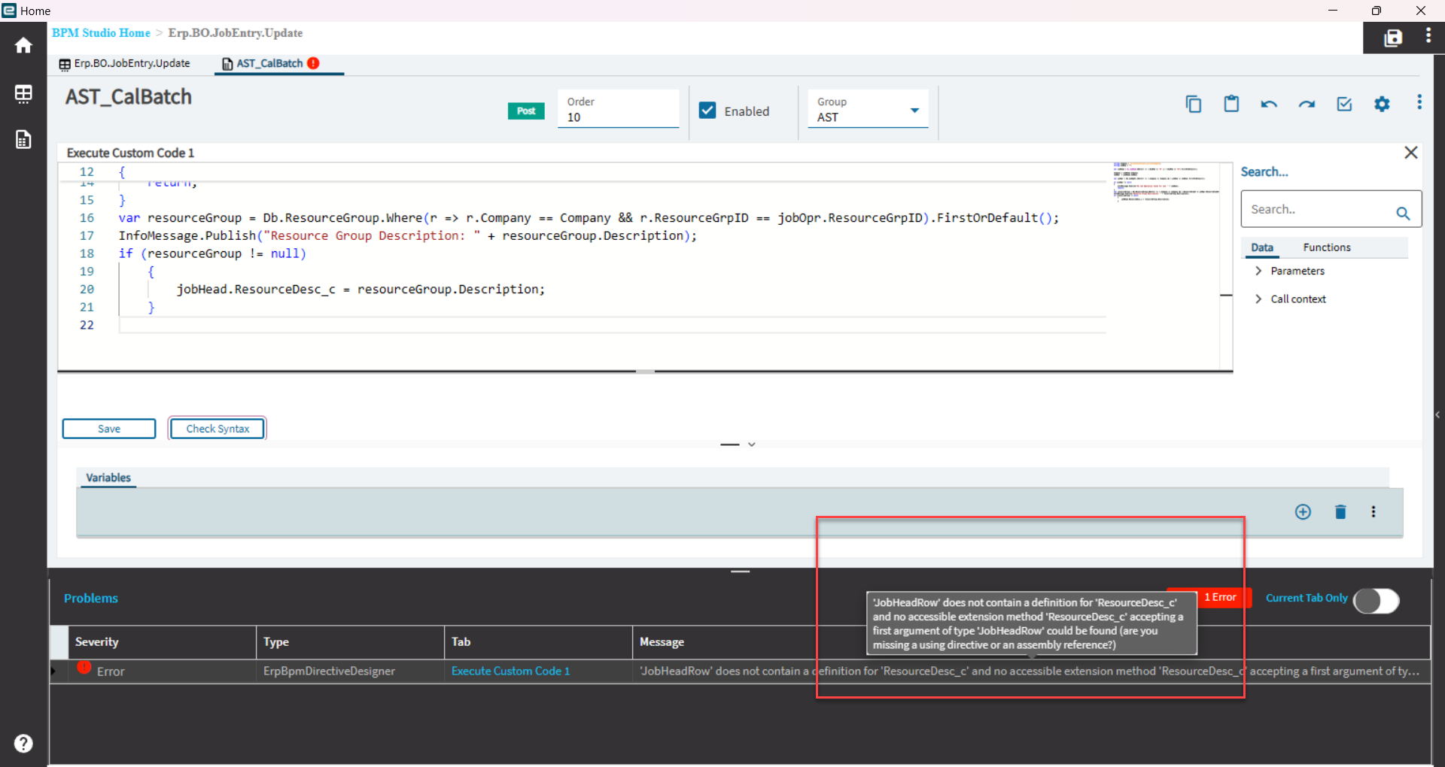The height and width of the screenshot is (767, 1445).
Task: Expand the Parameters tree node
Action: pos(1258,271)
